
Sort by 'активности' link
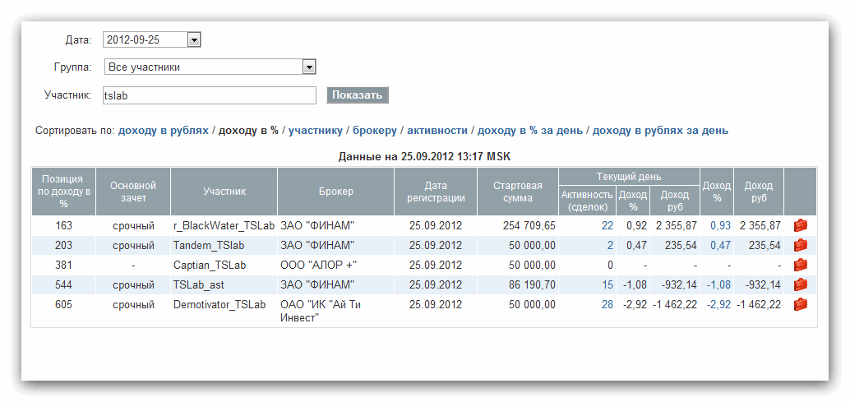[x=437, y=130]
